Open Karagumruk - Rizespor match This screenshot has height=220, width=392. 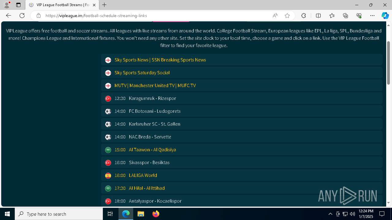point(153,98)
